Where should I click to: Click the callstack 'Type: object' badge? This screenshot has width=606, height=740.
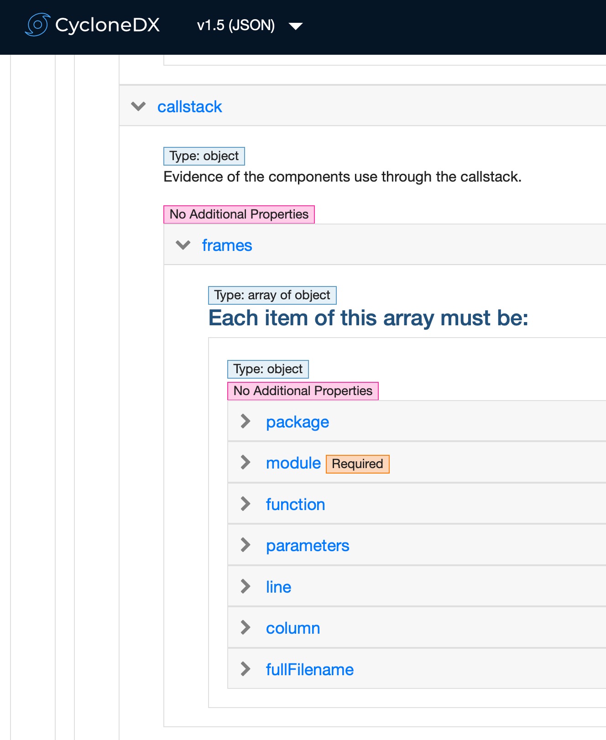coord(204,156)
